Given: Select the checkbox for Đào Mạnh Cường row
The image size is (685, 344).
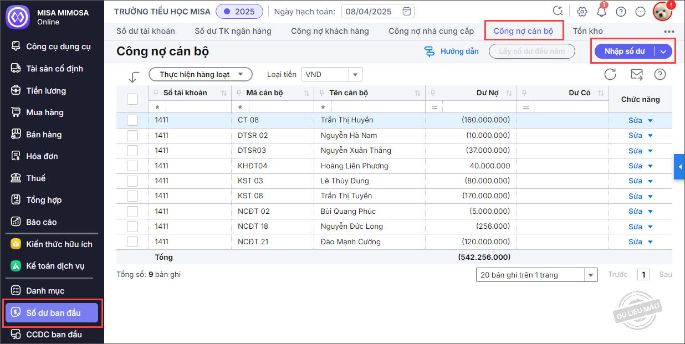Looking at the screenshot, I should coord(132,242).
